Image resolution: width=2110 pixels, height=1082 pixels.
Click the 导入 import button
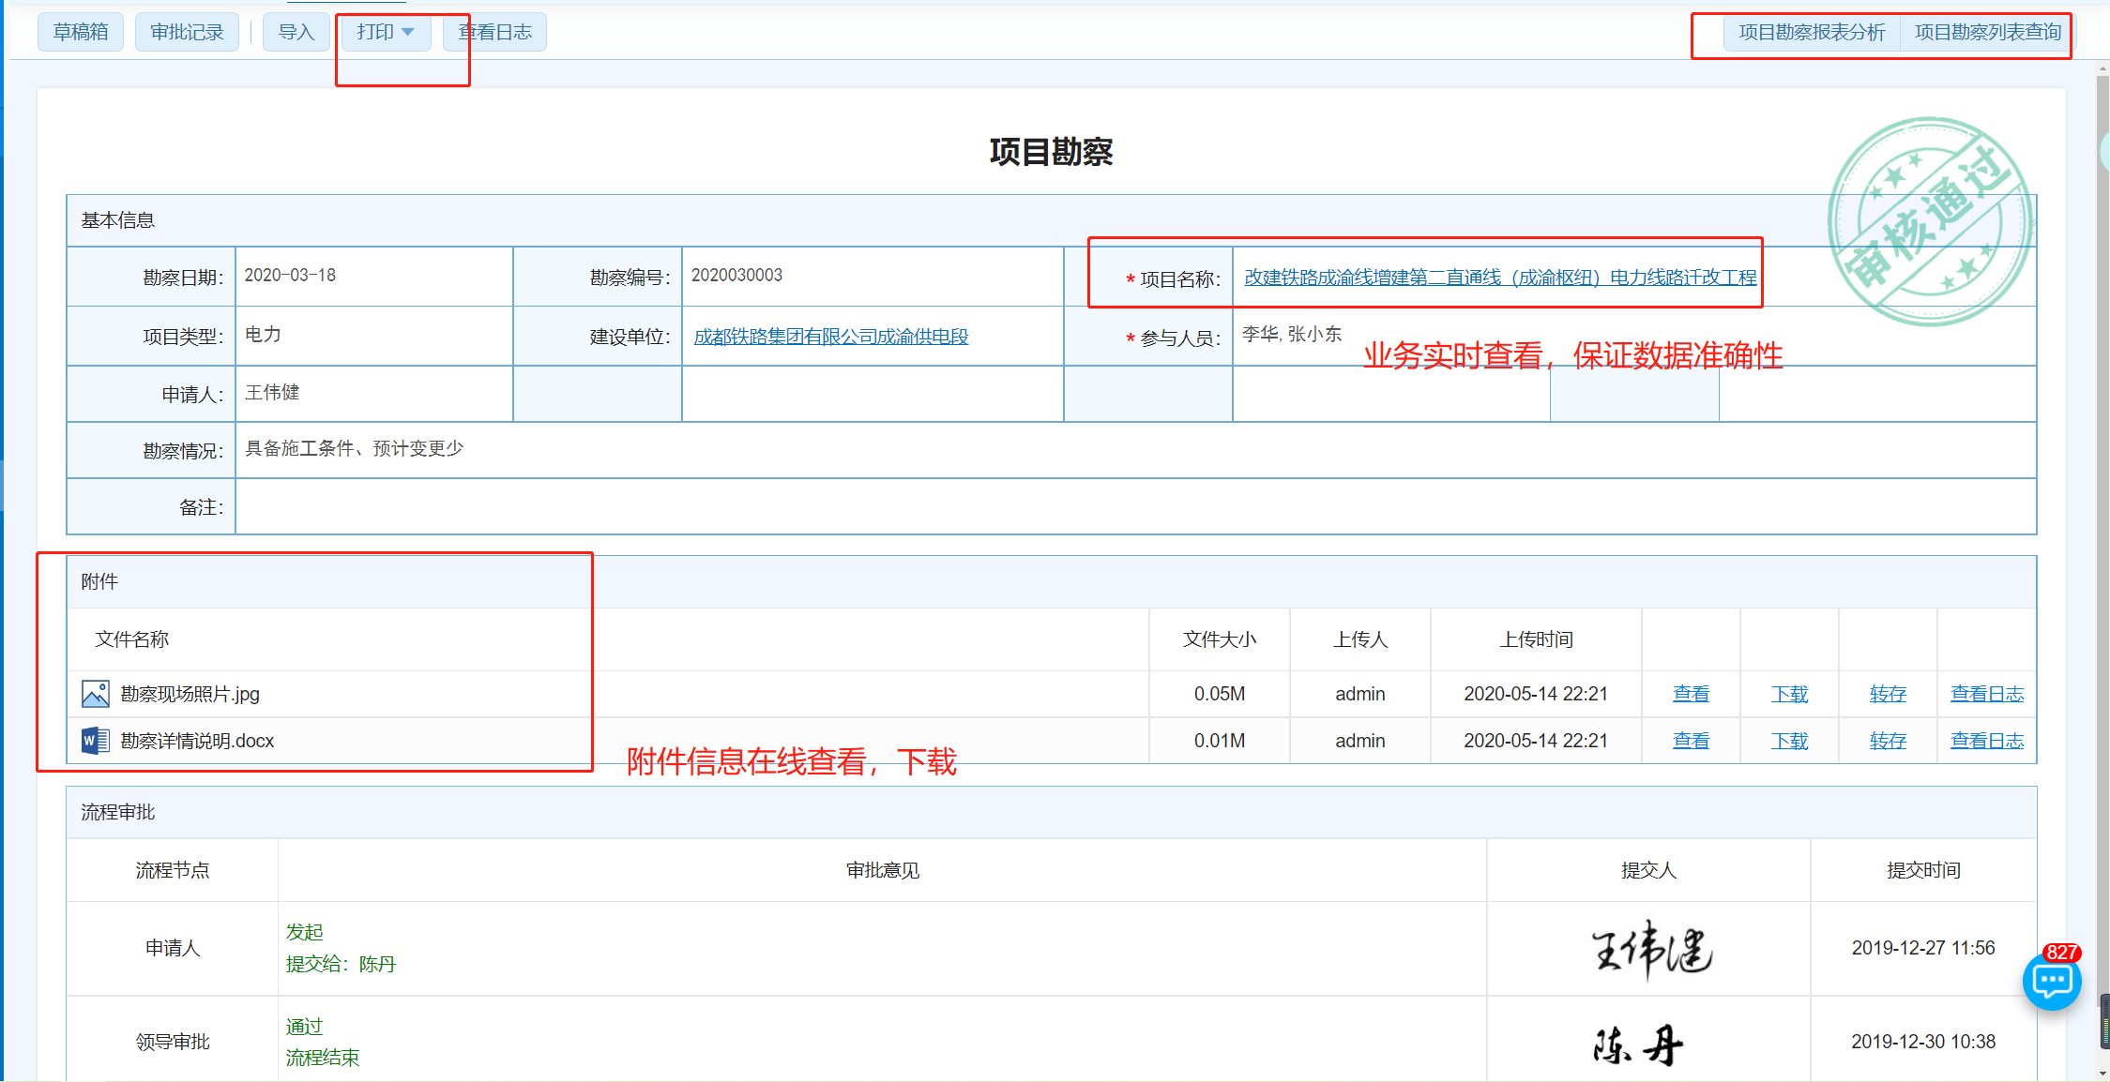pos(296,32)
